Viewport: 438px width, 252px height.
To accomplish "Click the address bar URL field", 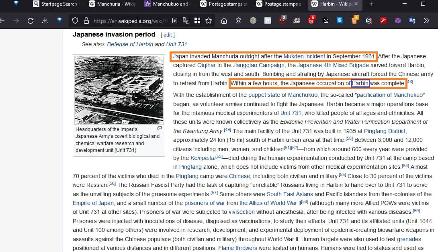I will click(131, 21).
